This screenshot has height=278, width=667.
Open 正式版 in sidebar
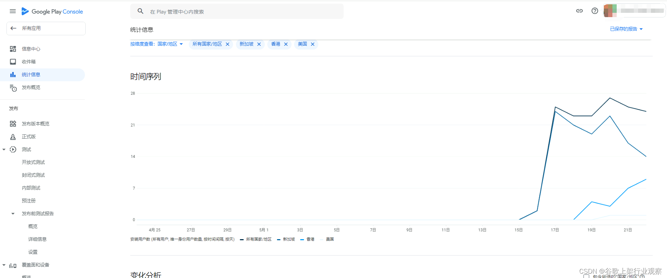[x=29, y=137]
